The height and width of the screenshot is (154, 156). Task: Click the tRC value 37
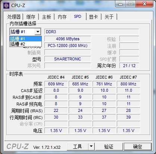(x=104, y=117)
